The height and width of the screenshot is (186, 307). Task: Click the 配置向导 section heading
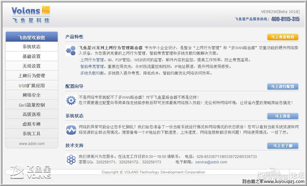[x=74, y=86]
